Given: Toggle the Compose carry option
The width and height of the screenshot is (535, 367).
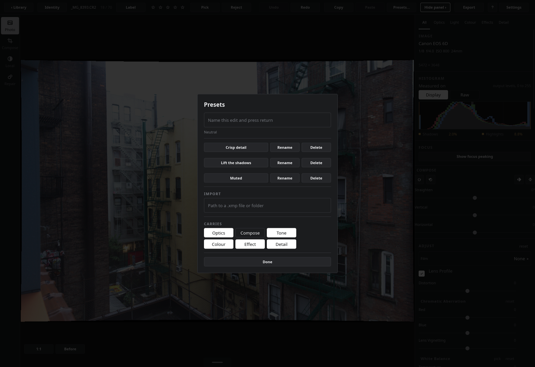Looking at the screenshot, I should coord(250,233).
